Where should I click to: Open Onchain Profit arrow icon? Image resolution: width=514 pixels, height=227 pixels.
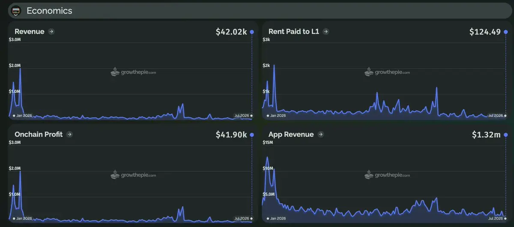70,134
